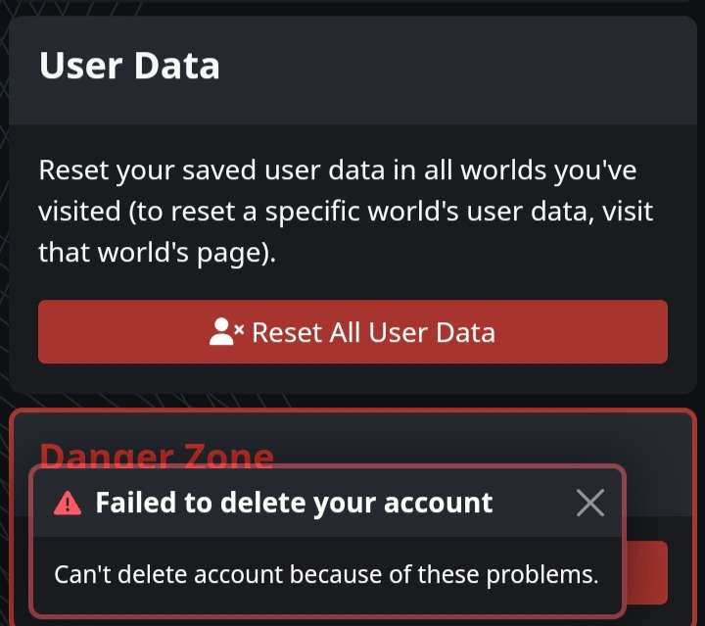Dismiss the failed delete notification with the X
705x626 pixels.
pos(589,503)
